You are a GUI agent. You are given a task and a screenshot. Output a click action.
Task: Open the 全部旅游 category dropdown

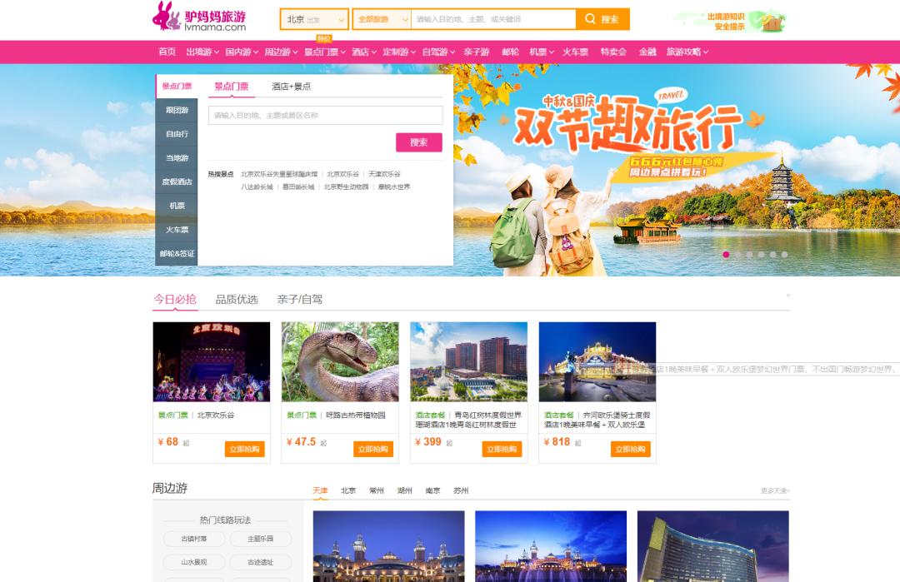[382, 19]
